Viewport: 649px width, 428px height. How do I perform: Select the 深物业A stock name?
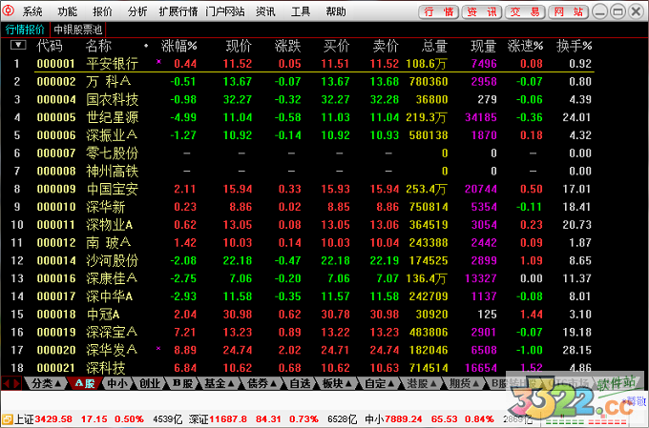(x=109, y=225)
